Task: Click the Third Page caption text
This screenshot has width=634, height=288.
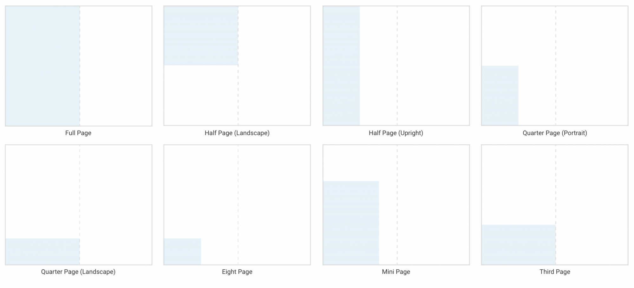Action: [x=555, y=272]
